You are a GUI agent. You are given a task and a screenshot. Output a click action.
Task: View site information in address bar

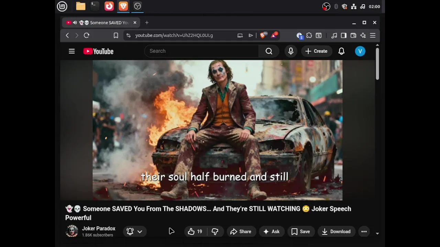tap(128, 35)
